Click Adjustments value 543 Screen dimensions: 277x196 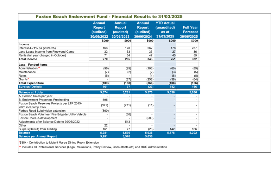127,122
